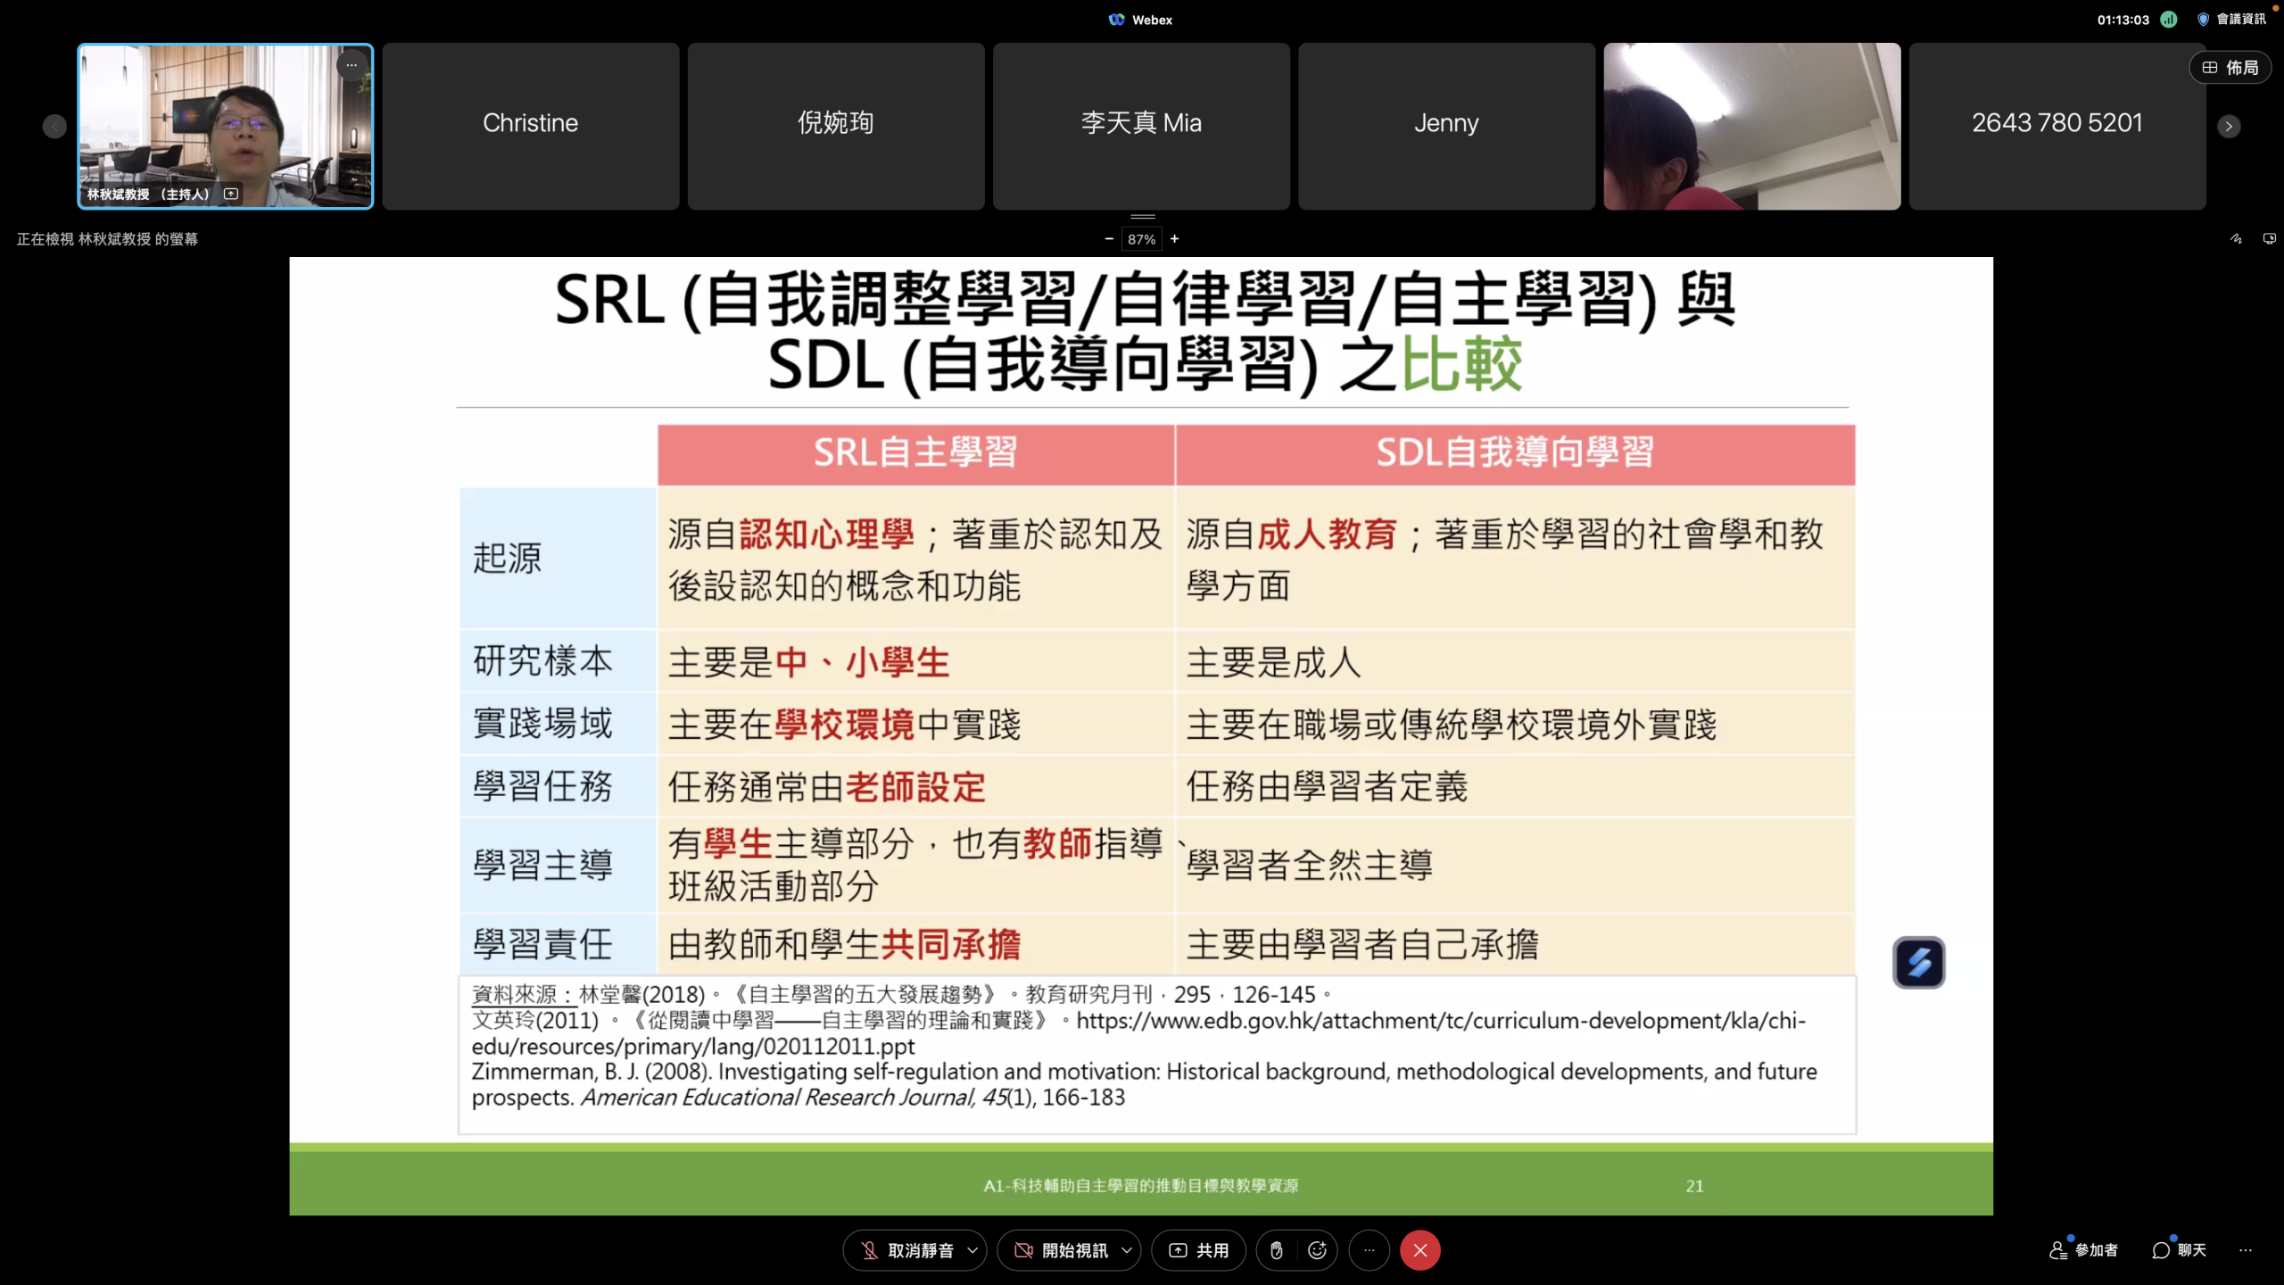Screen dimensions: 2284x1285
Task: Open the emoji reactions button
Action: [1317, 1250]
